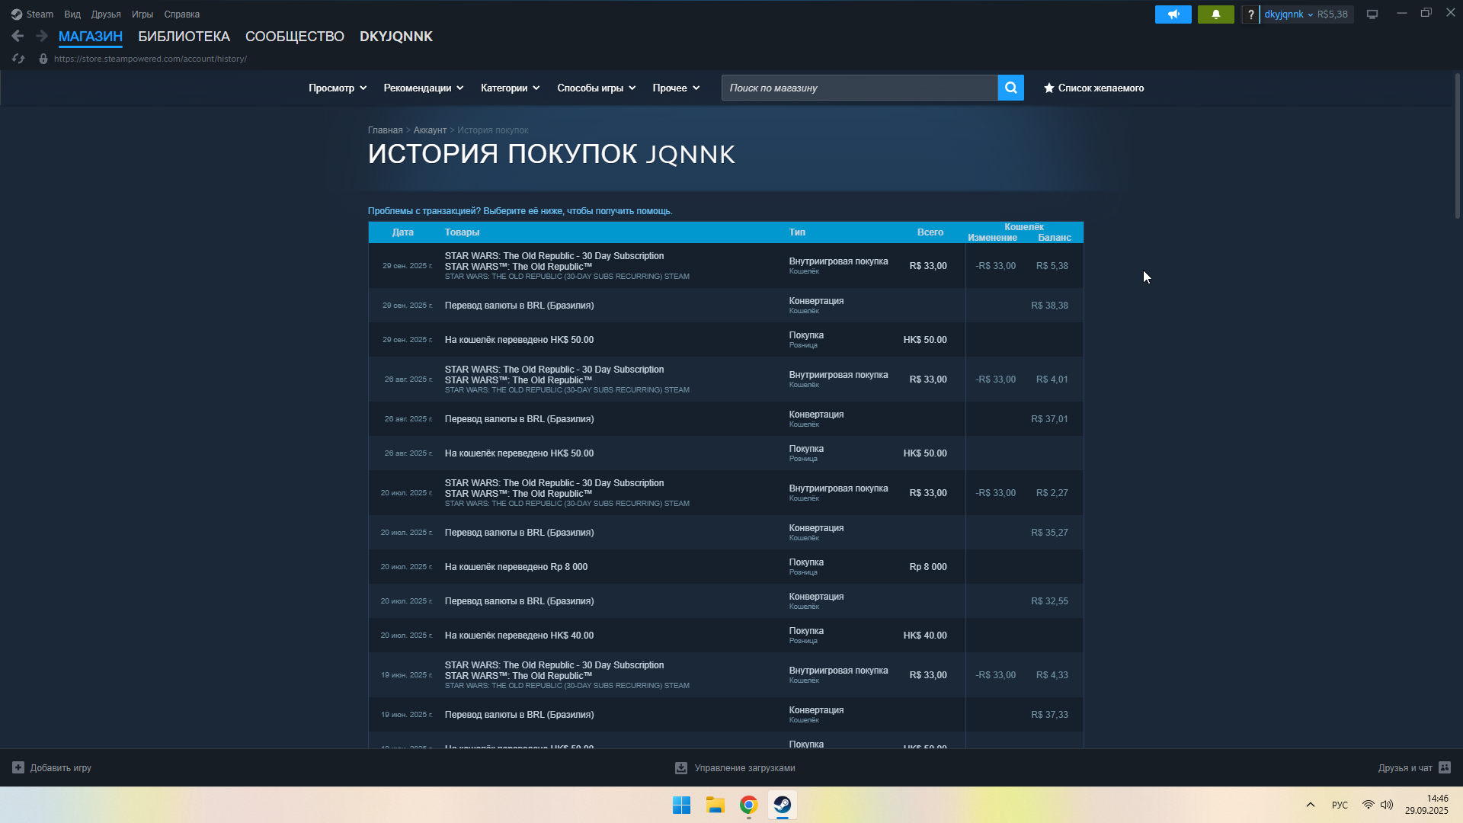
Task: Click the Steam logo menu
Action: tap(32, 14)
